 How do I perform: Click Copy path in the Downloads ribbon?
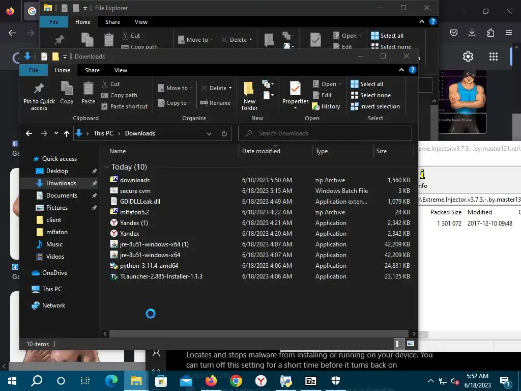pos(119,95)
